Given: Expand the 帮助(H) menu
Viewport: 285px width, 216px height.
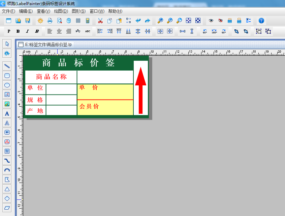Looking at the screenshot, I should point(115,11).
